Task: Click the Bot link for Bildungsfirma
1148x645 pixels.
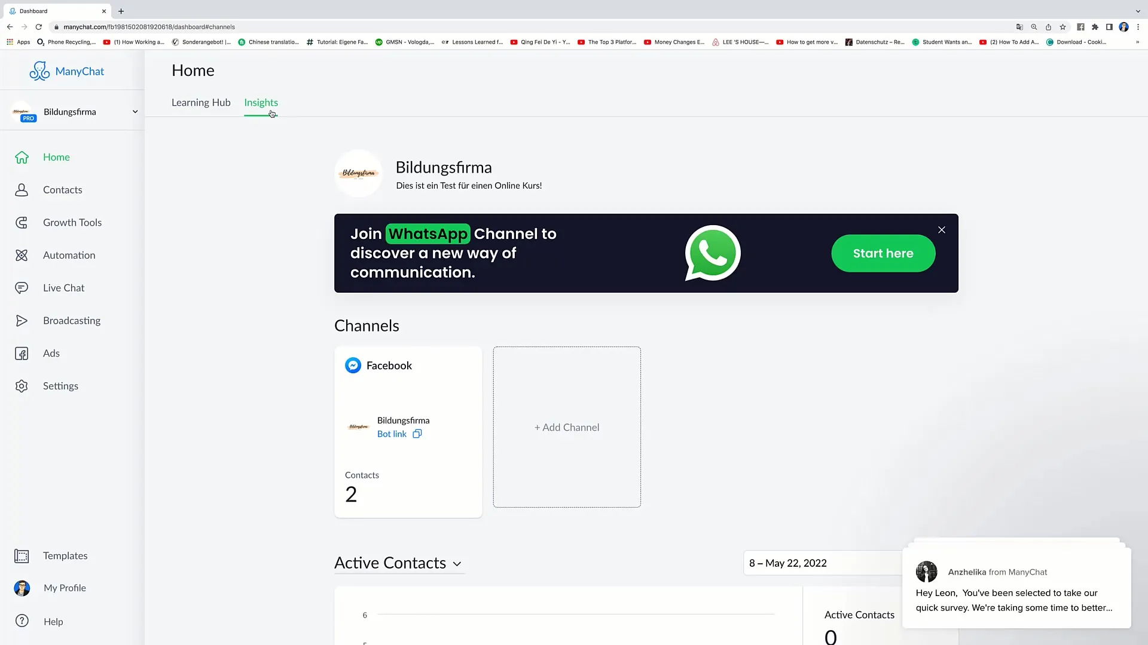Action: [392, 434]
